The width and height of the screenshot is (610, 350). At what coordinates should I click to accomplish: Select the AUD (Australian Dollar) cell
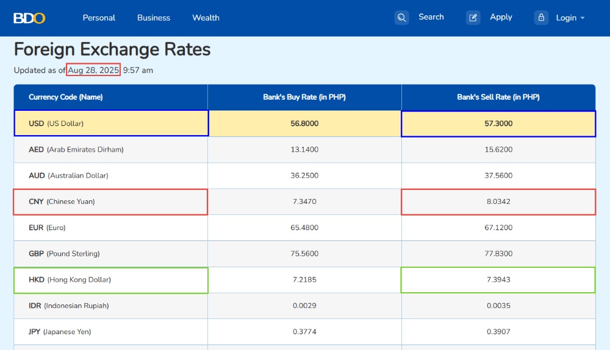(x=111, y=175)
